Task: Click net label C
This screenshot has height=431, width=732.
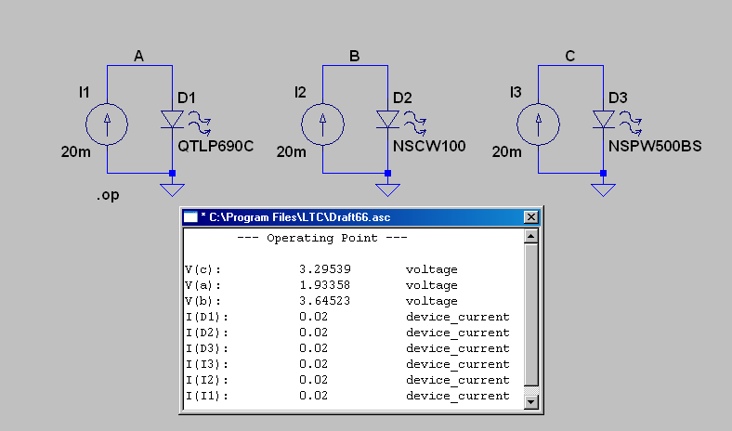Action: [570, 57]
